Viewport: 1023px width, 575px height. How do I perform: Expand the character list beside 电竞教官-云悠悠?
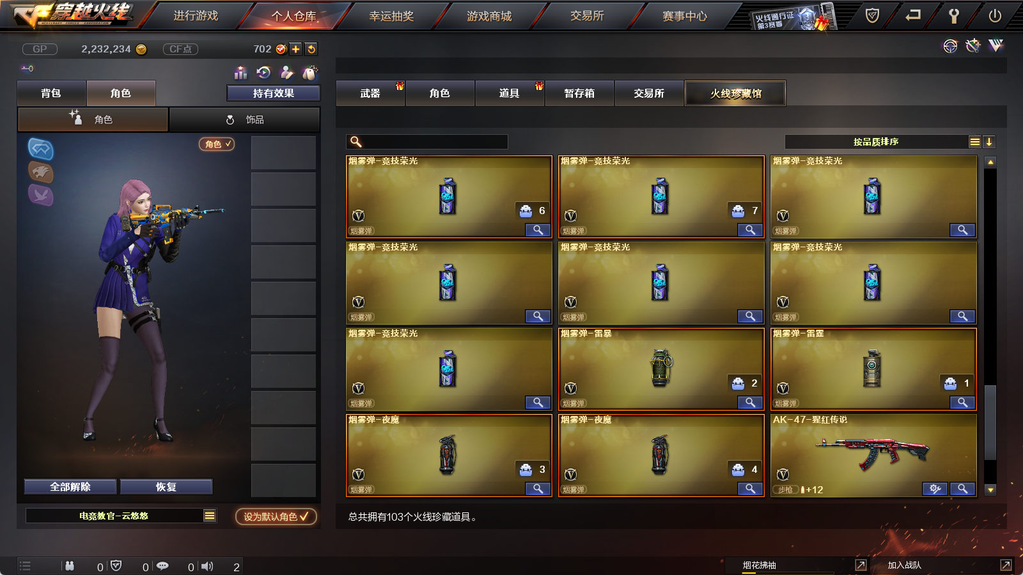click(x=210, y=516)
